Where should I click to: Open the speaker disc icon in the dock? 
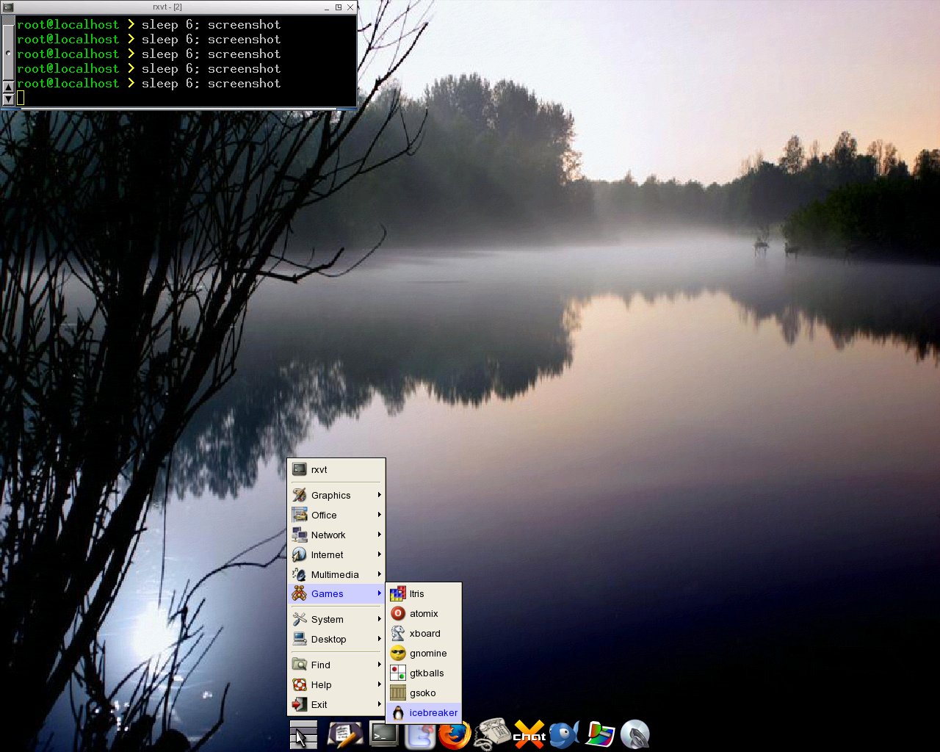coord(635,734)
